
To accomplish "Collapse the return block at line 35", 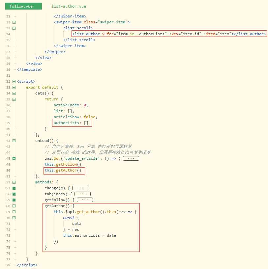I will point(14,99).
